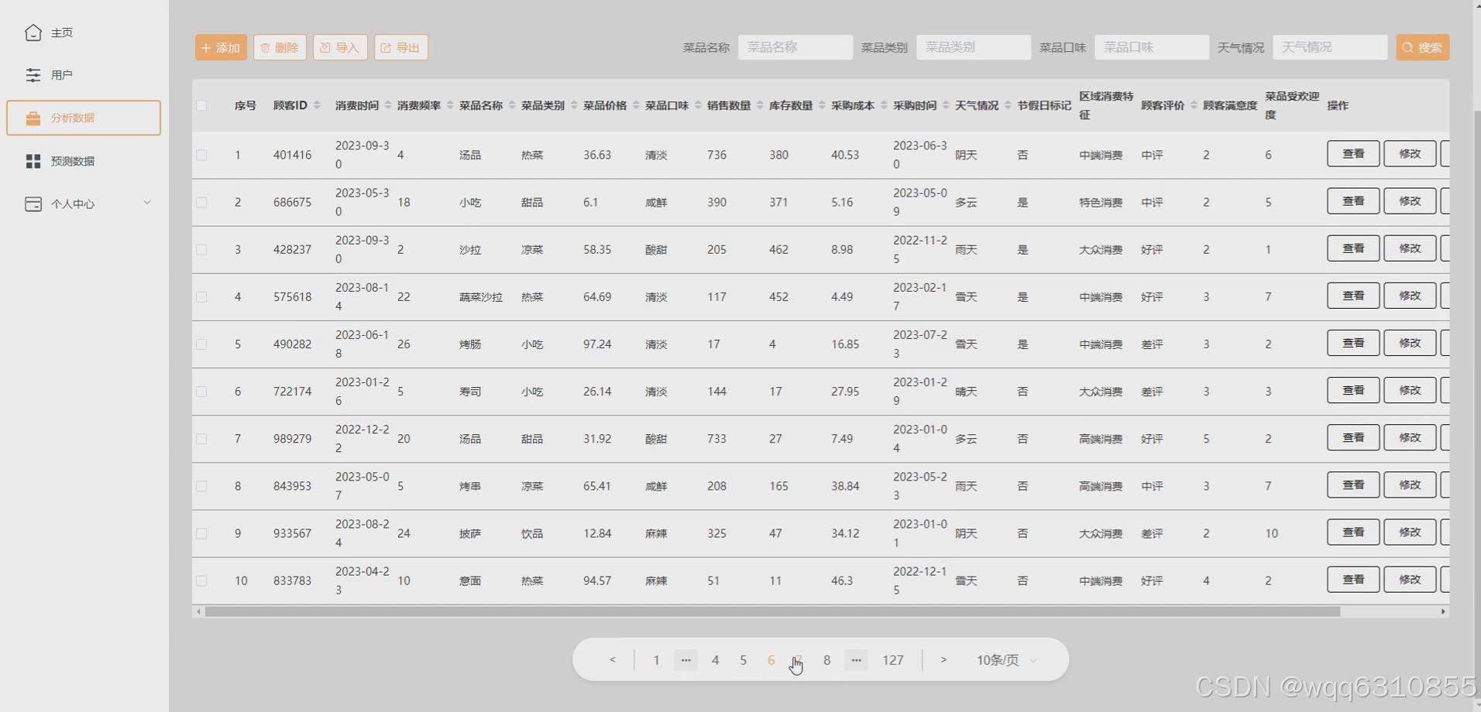Click the horizontal table scrollbar thumb
The height and width of the screenshot is (712, 1481).
(772, 611)
